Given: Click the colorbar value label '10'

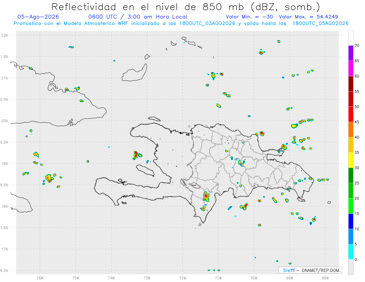Looking at the screenshot, I should (x=357, y=229).
